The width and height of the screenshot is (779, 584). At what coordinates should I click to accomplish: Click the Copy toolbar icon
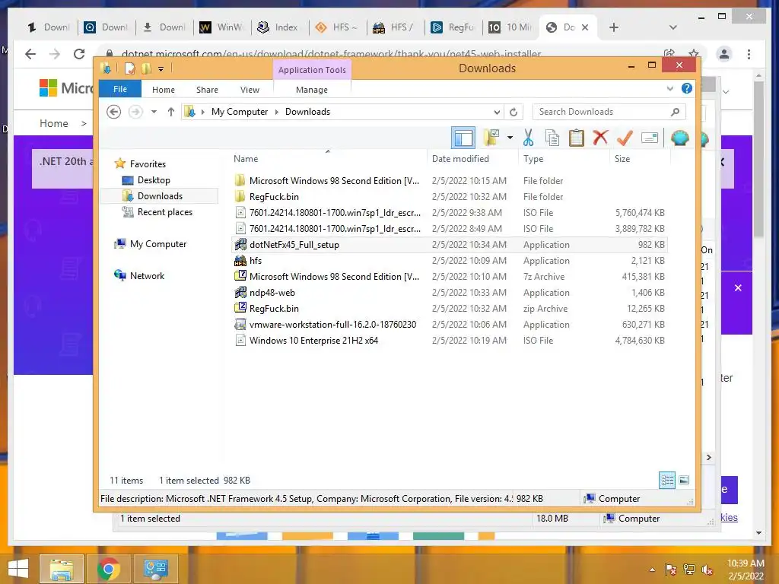(552, 138)
